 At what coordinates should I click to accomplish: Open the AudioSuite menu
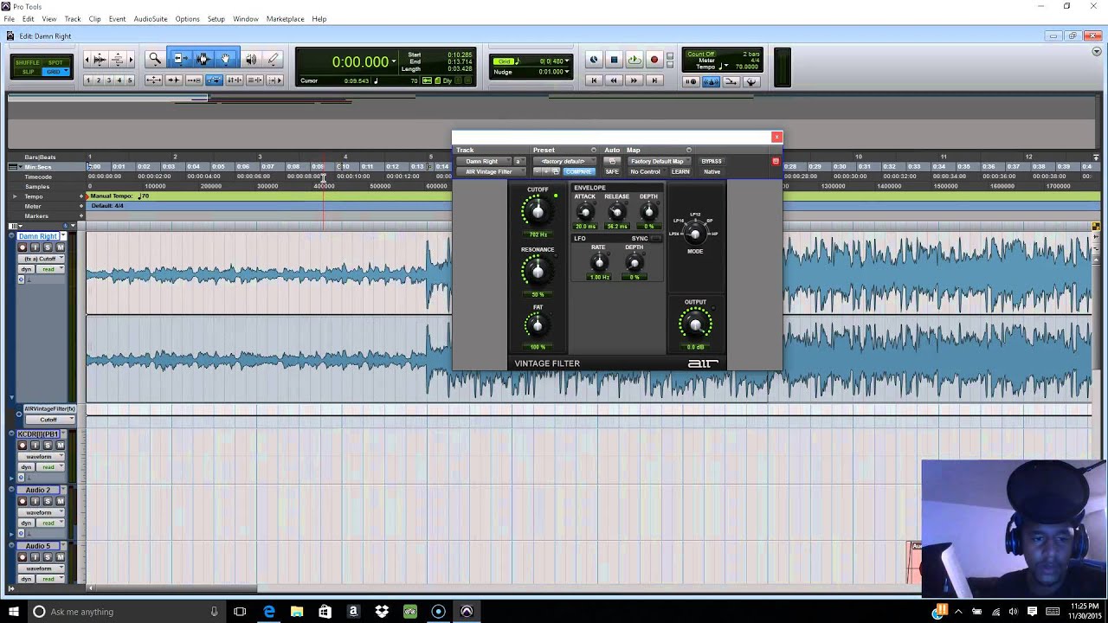(150, 19)
